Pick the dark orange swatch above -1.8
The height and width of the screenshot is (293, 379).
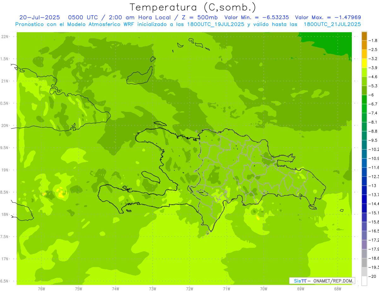364,36
